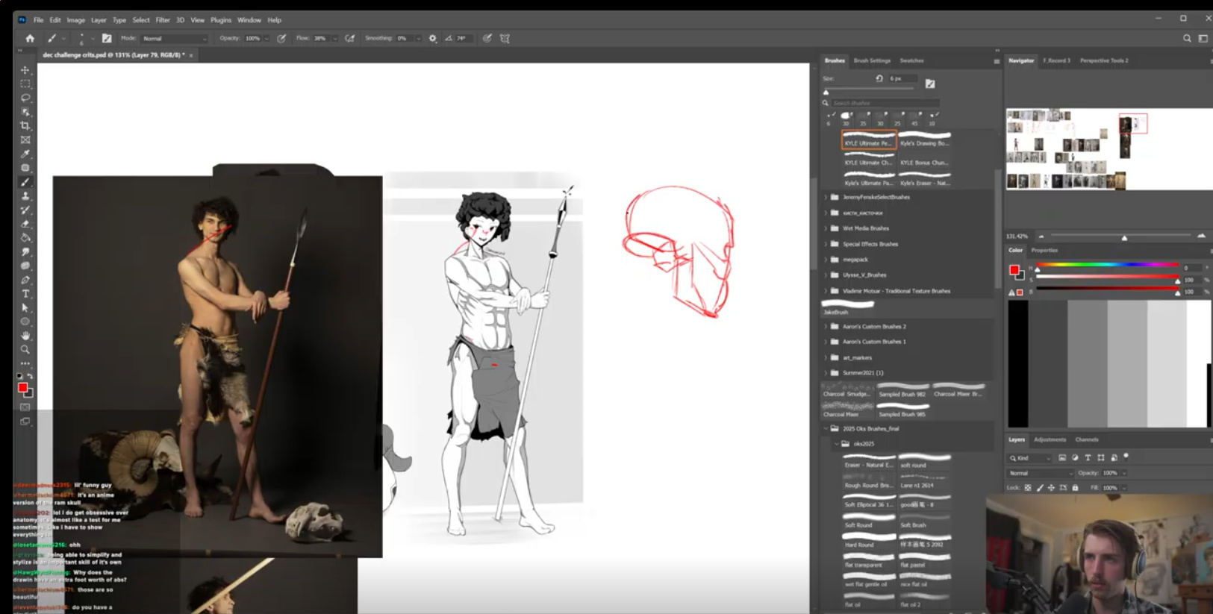Click the Home icon in options bar
Screen dimensions: 1213x614
30,38
